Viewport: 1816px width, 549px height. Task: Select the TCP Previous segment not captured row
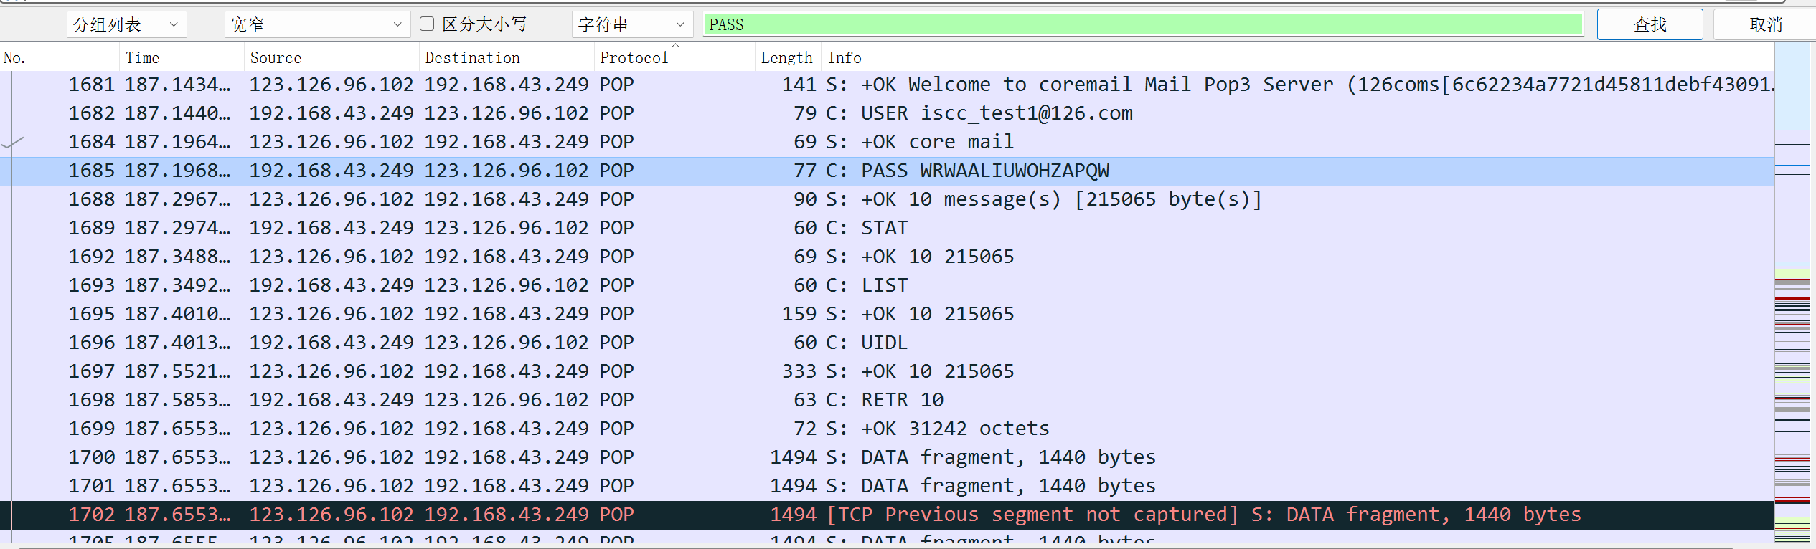point(887,515)
